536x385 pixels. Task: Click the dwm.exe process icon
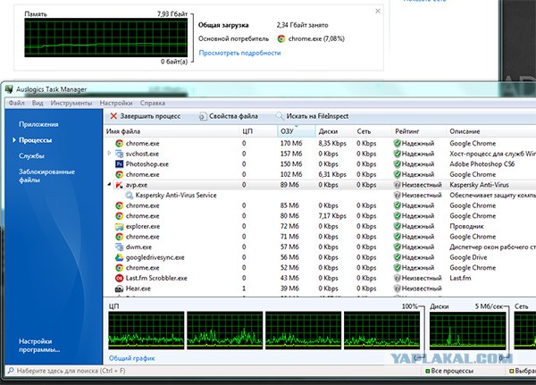point(119,247)
